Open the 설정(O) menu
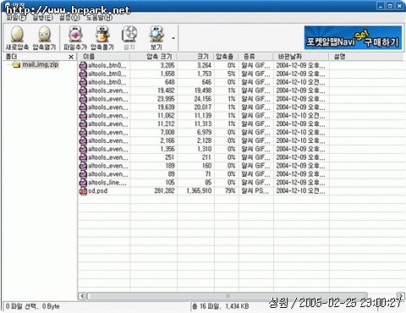Screen dimensions: 406x313 click(x=69, y=18)
